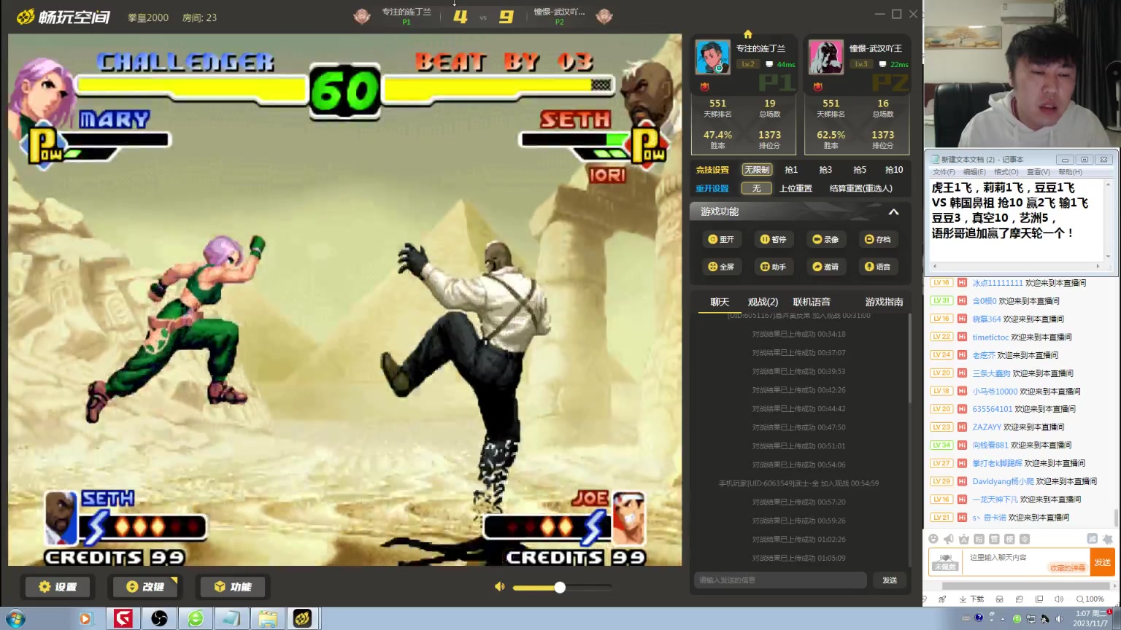Click taskbar clock showing 1:07
Image resolution: width=1121 pixels, height=630 pixels.
[x=1091, y=618]
